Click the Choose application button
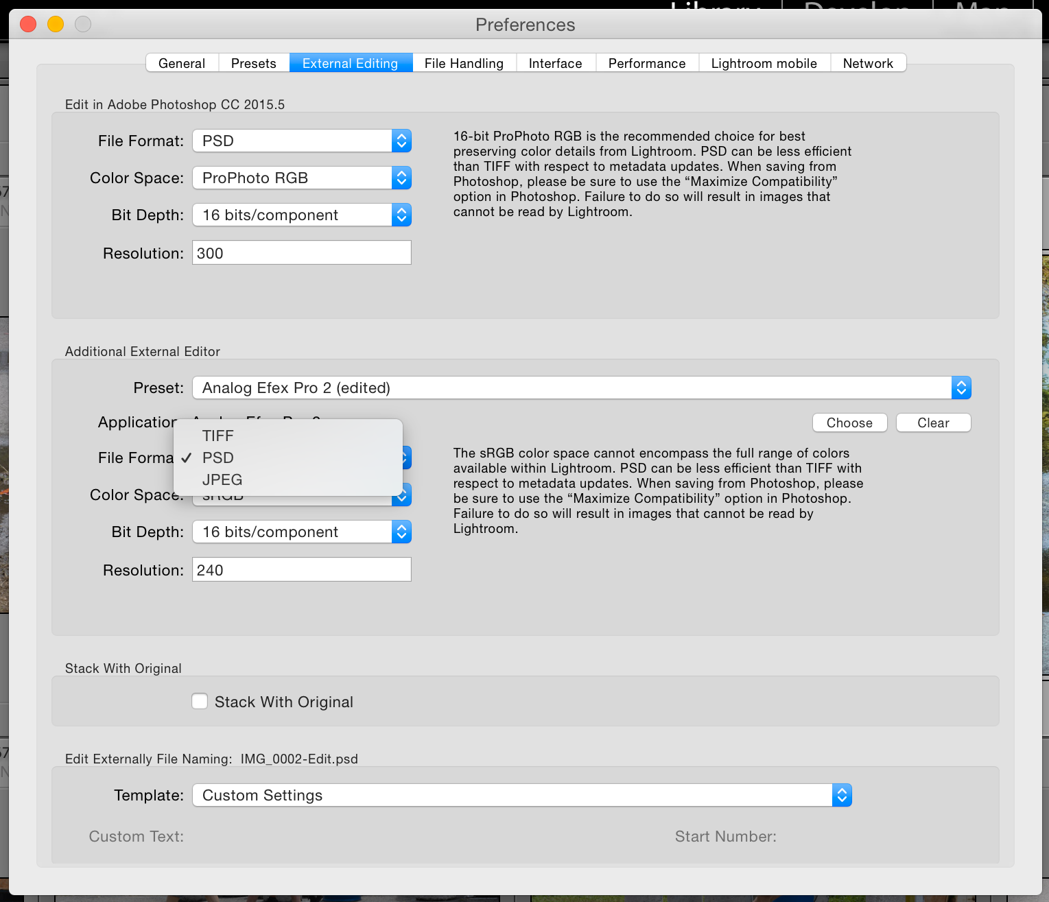 coord(849,423)
